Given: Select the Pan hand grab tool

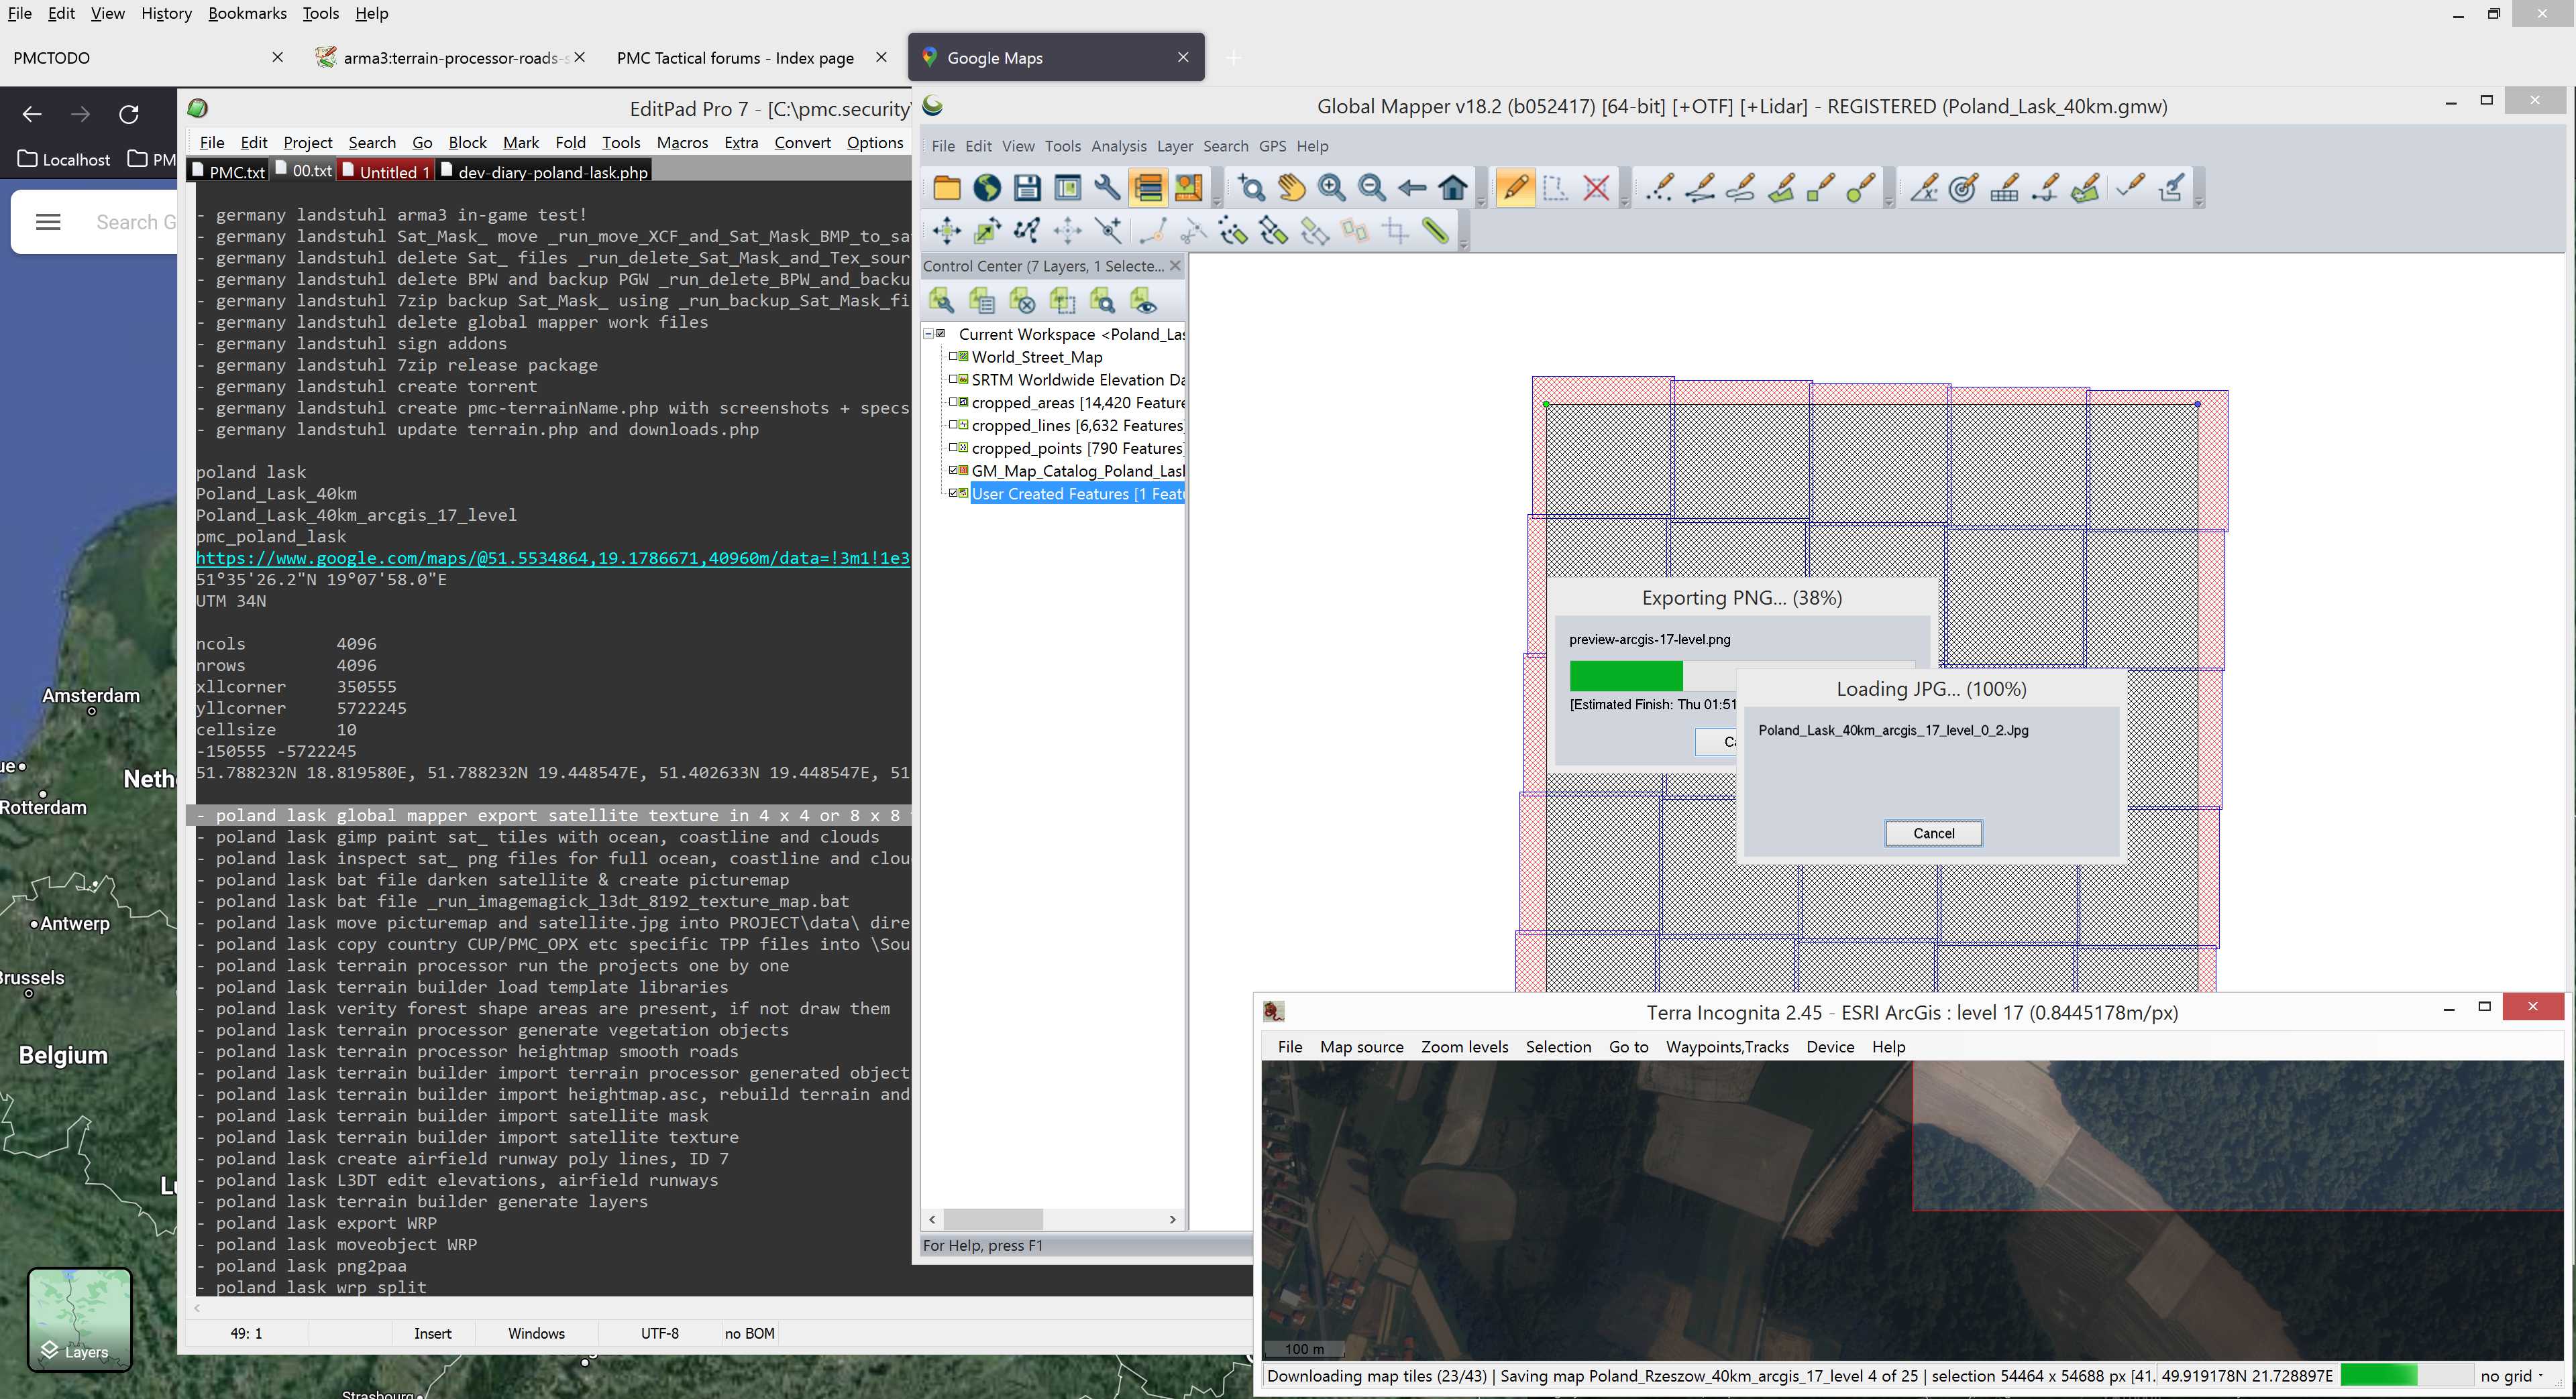Looking at the screenshot, I should (1291, 188).
